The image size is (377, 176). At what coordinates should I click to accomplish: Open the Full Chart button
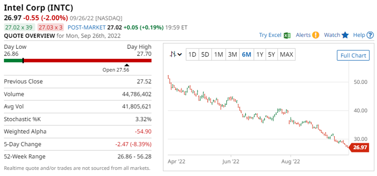pos(353,55)
